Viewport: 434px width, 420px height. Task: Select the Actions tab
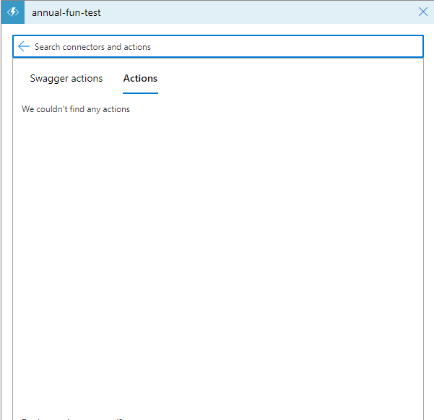(x=140, y=78)
